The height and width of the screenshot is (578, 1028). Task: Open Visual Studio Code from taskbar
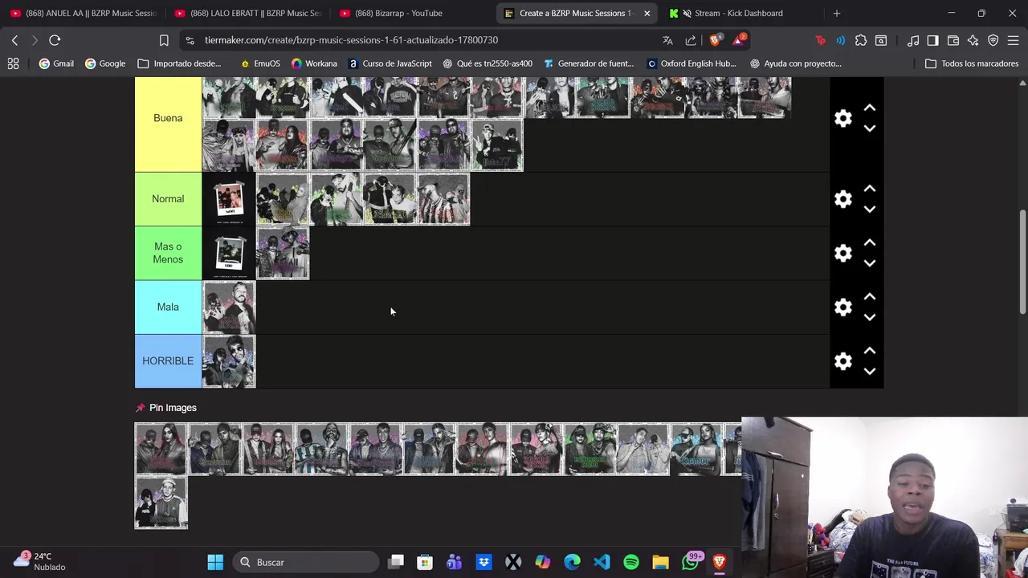pos(602,562)
